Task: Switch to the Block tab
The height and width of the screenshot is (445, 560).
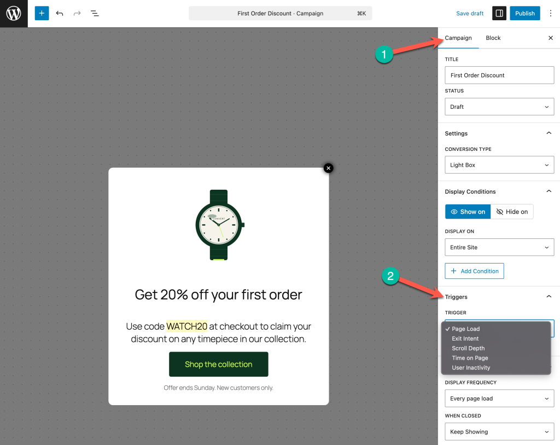Action: [493, 38]
